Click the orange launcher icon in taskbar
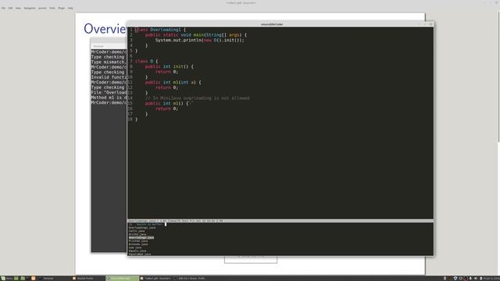 pos(33,278)
